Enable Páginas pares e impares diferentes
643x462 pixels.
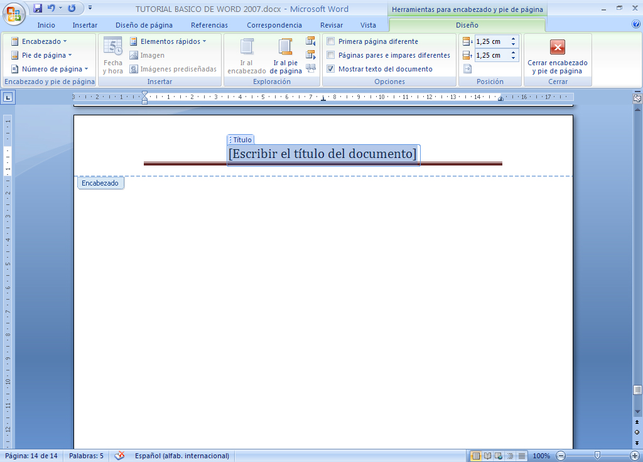tap(330, 55)
